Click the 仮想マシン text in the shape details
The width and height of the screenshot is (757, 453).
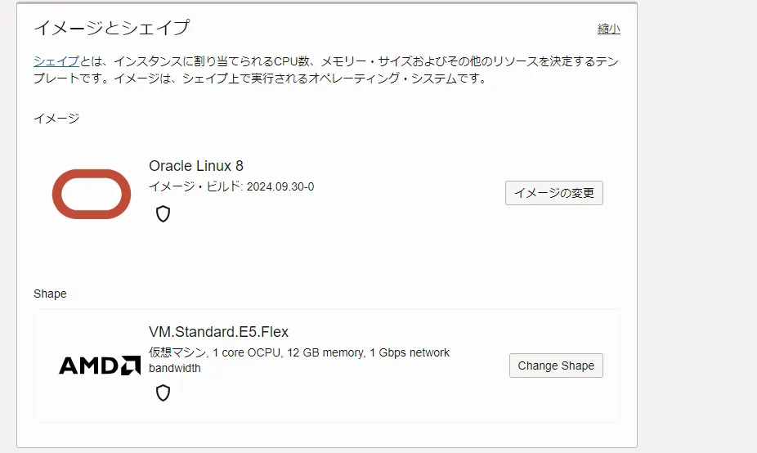pyautogui.click(x=177, y=352)
